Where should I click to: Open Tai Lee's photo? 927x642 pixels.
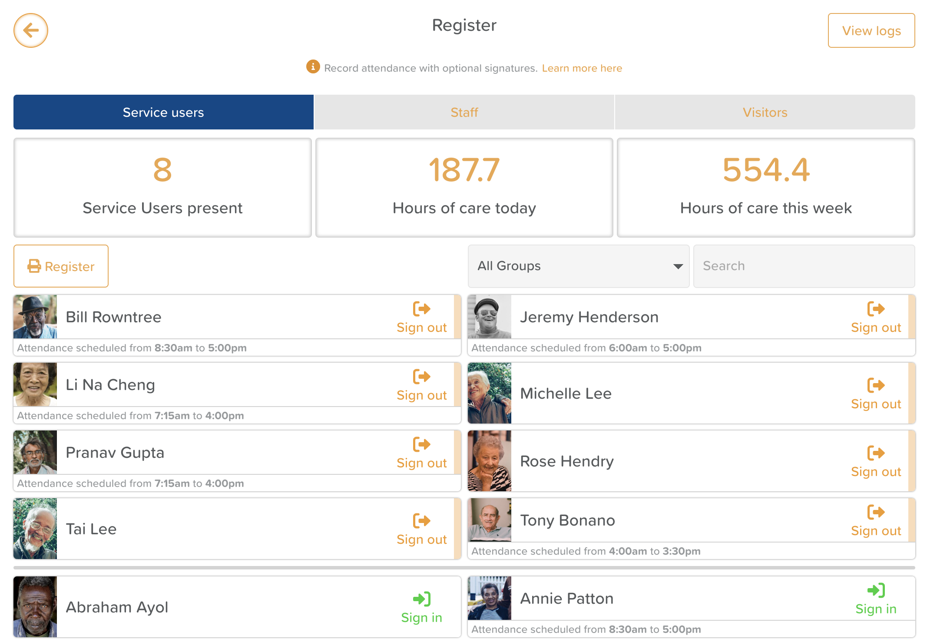[x=35, y=529]
